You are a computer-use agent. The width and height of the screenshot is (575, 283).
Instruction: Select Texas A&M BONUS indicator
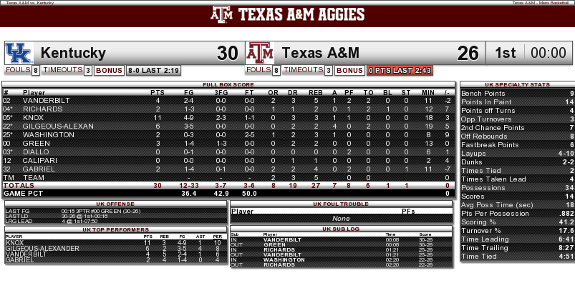(x=350, y=71)
